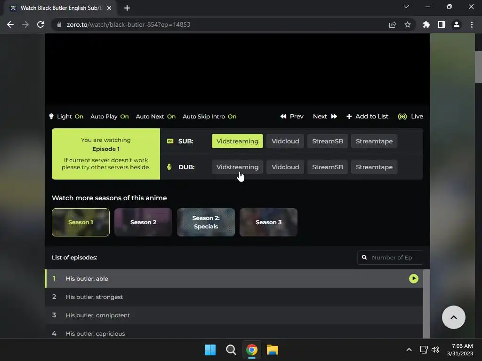
Task: Go to the previous episode
Action: (292, 117)
